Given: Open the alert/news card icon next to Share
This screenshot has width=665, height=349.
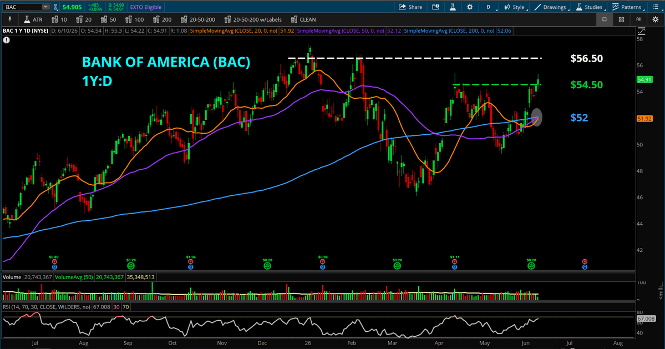Looking at the screenshot, I should click(x=435, y=7).
